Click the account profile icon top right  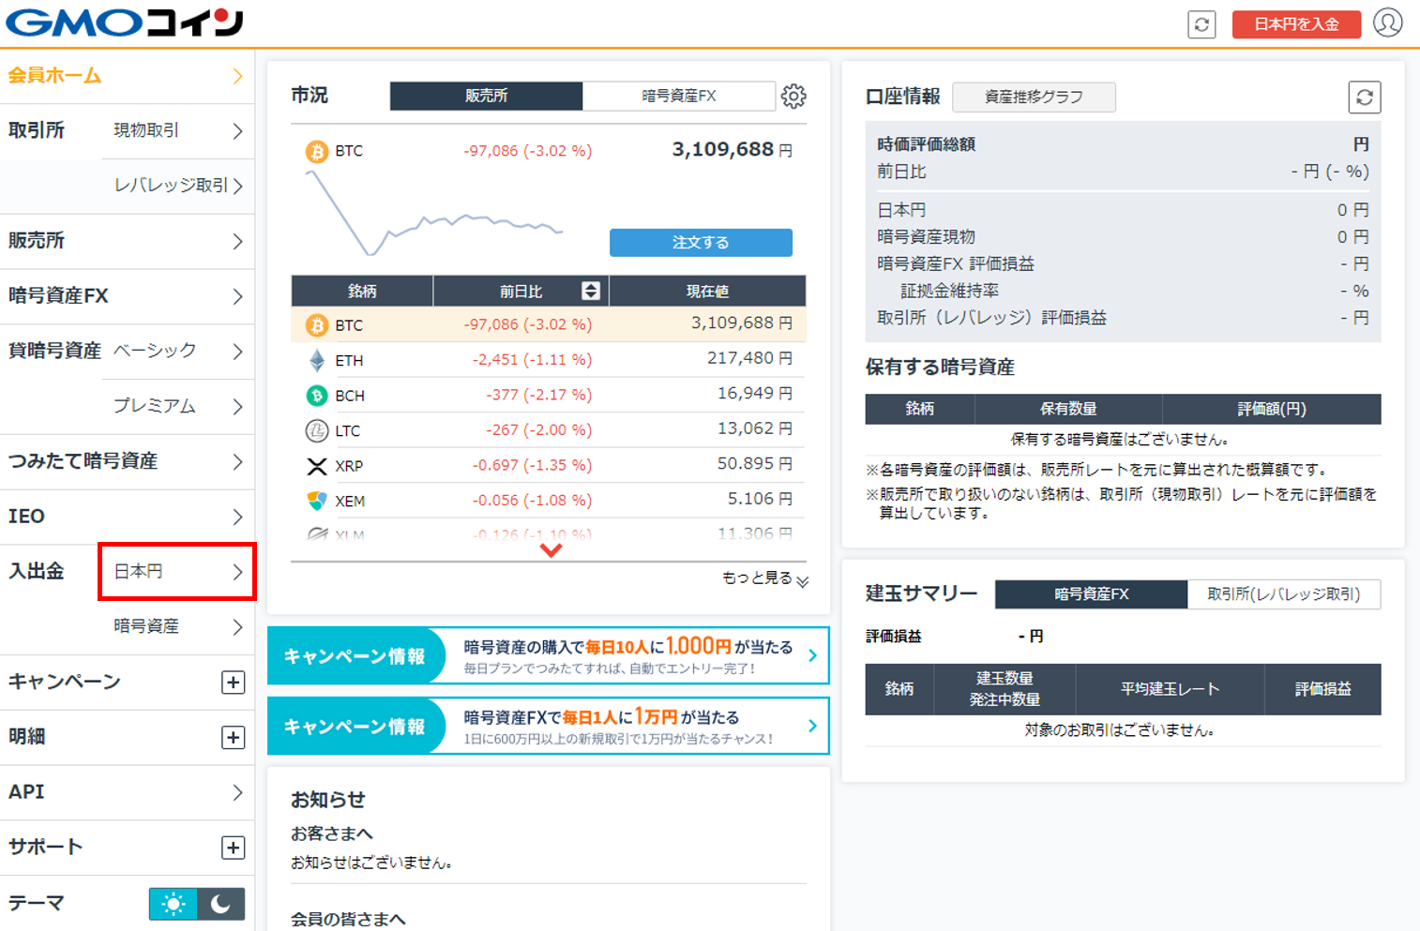pos(1388,23)
